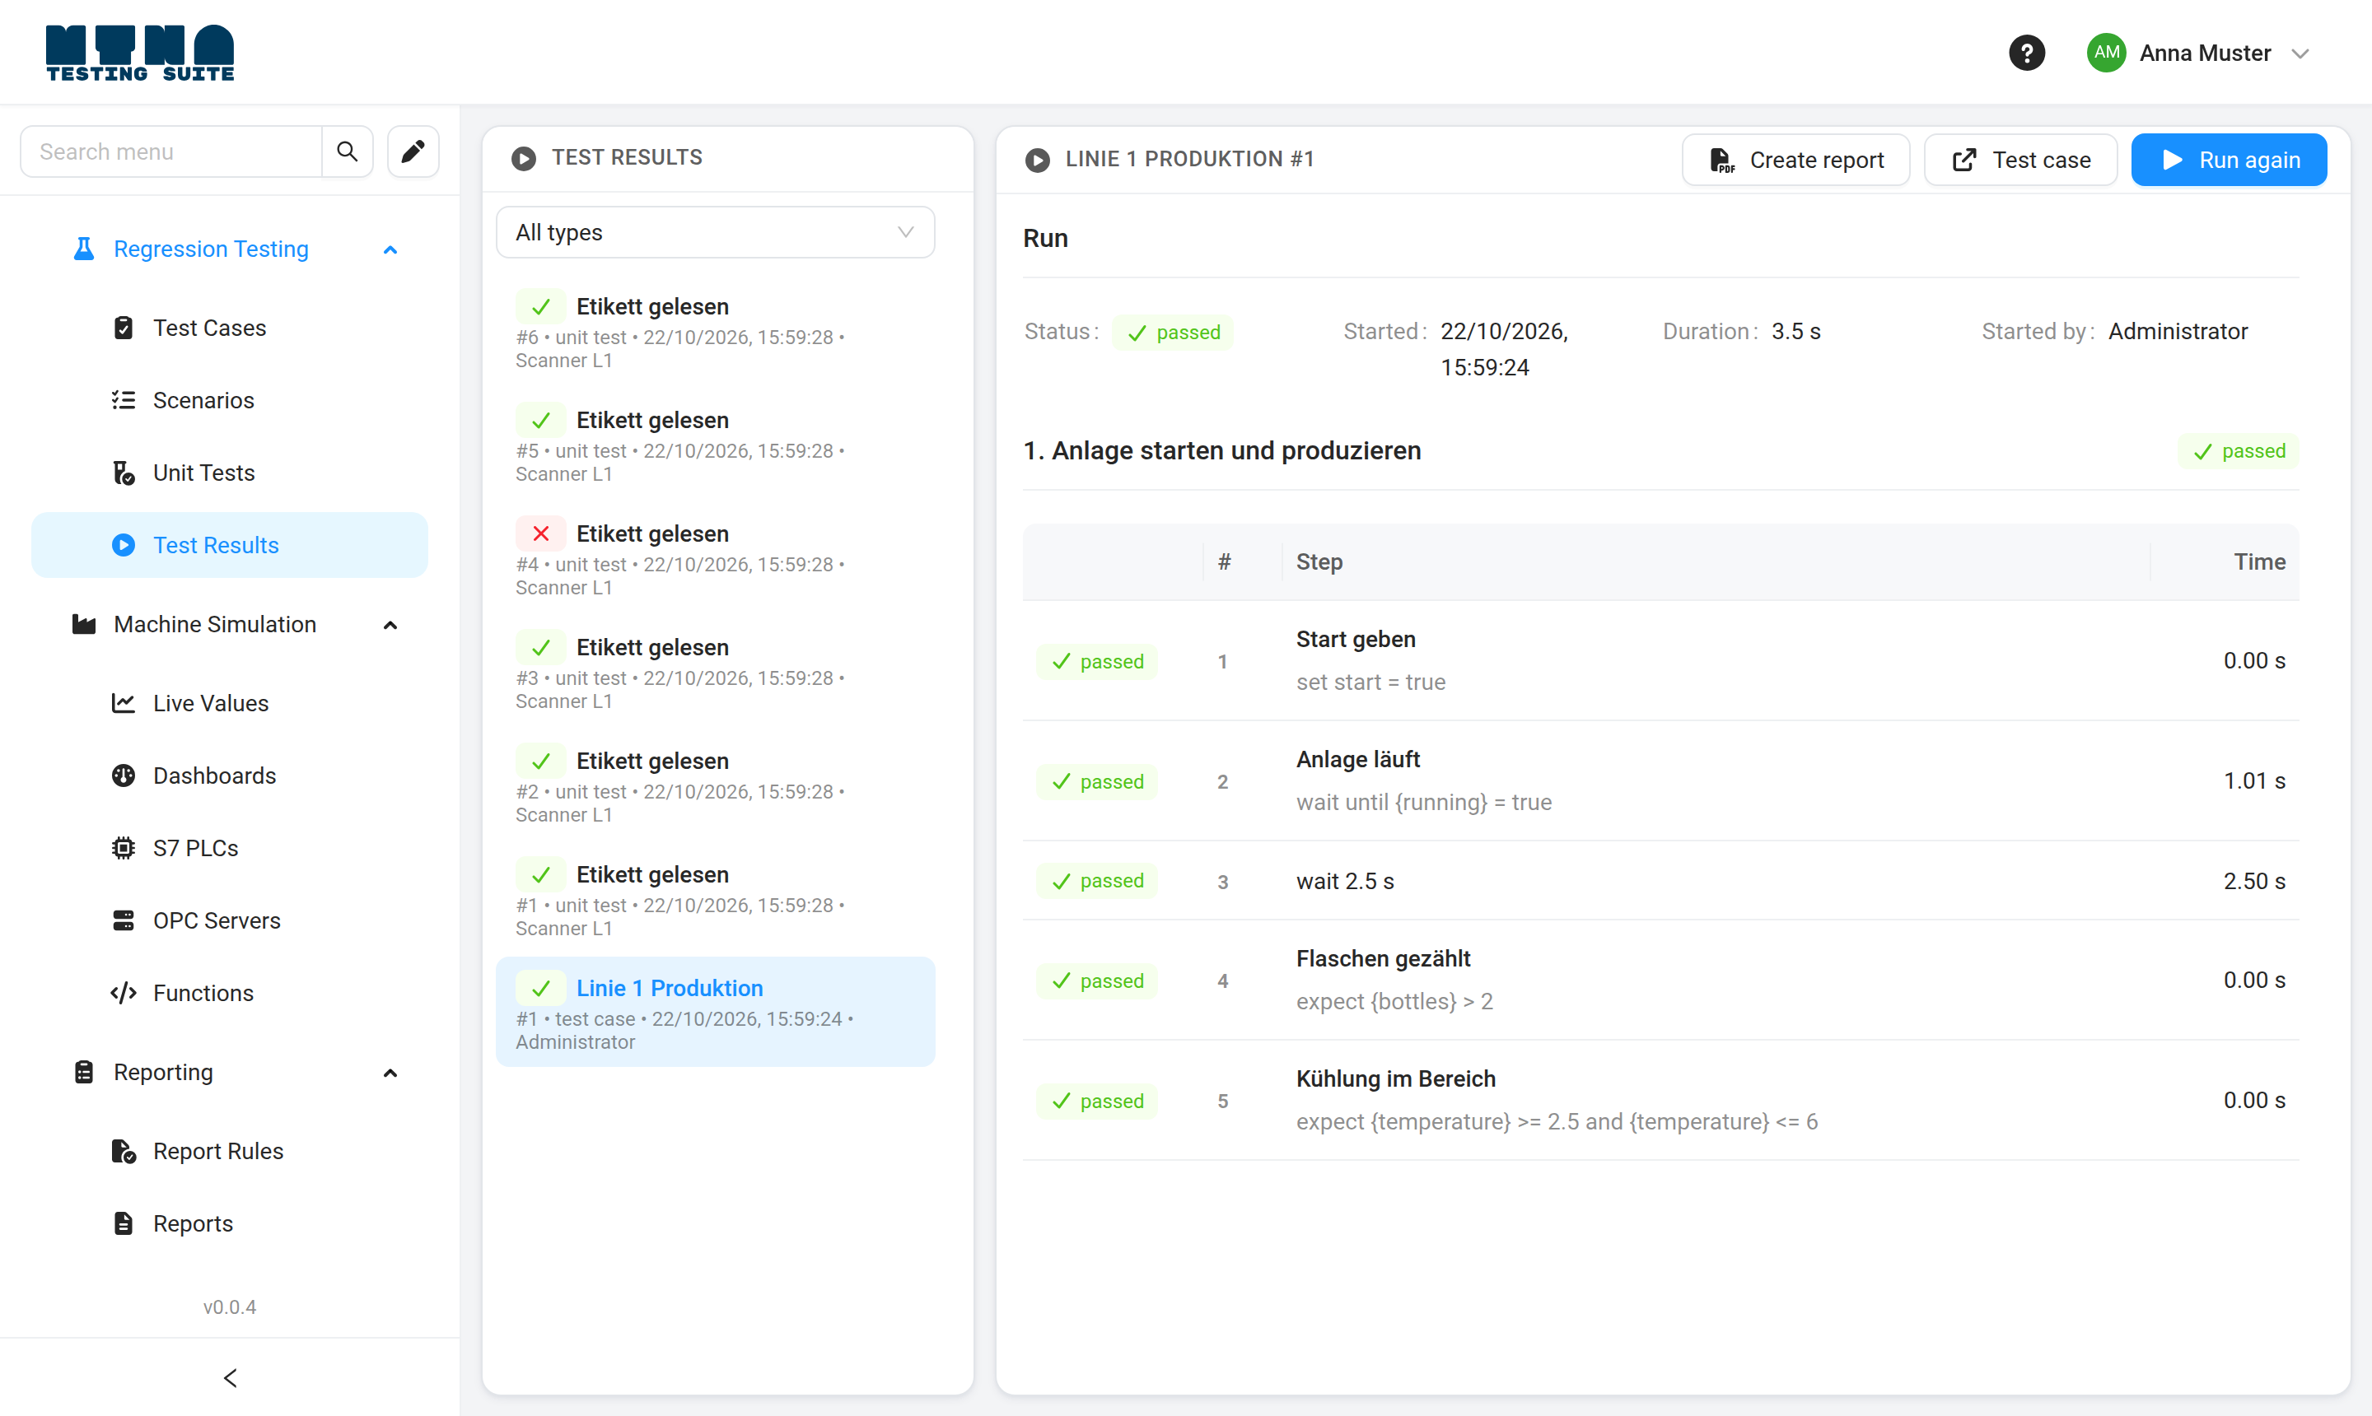Click the Live Values chart icon

(124, 704)
